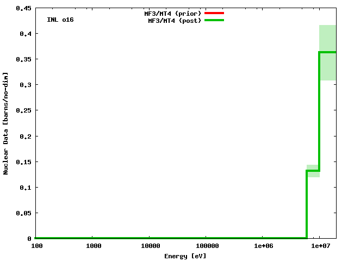This screenshot has width=348, height=261.
Task: Click the 0.25 y-axis tick label
Action: point(23,110)
